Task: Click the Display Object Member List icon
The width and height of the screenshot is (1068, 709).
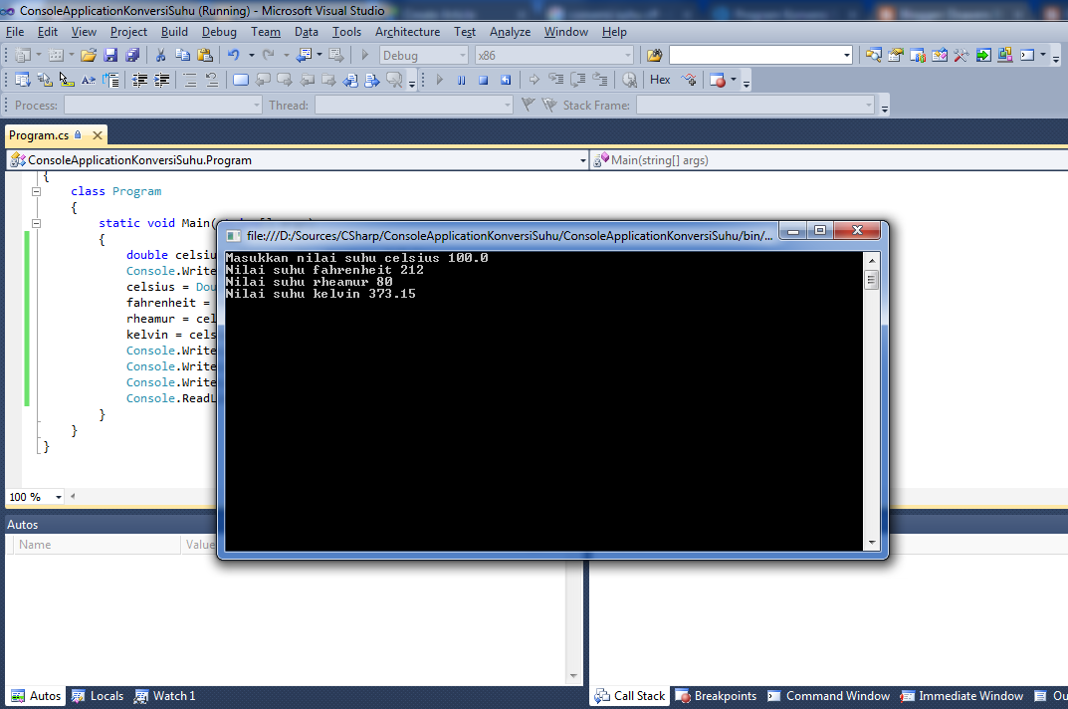Action: (23, 80)
